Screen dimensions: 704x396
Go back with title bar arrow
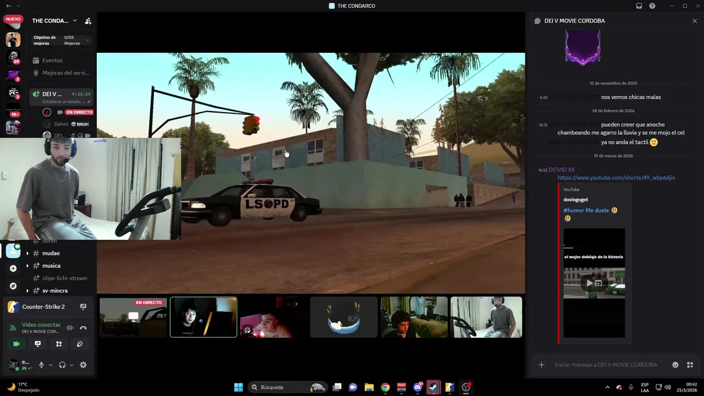8,6
